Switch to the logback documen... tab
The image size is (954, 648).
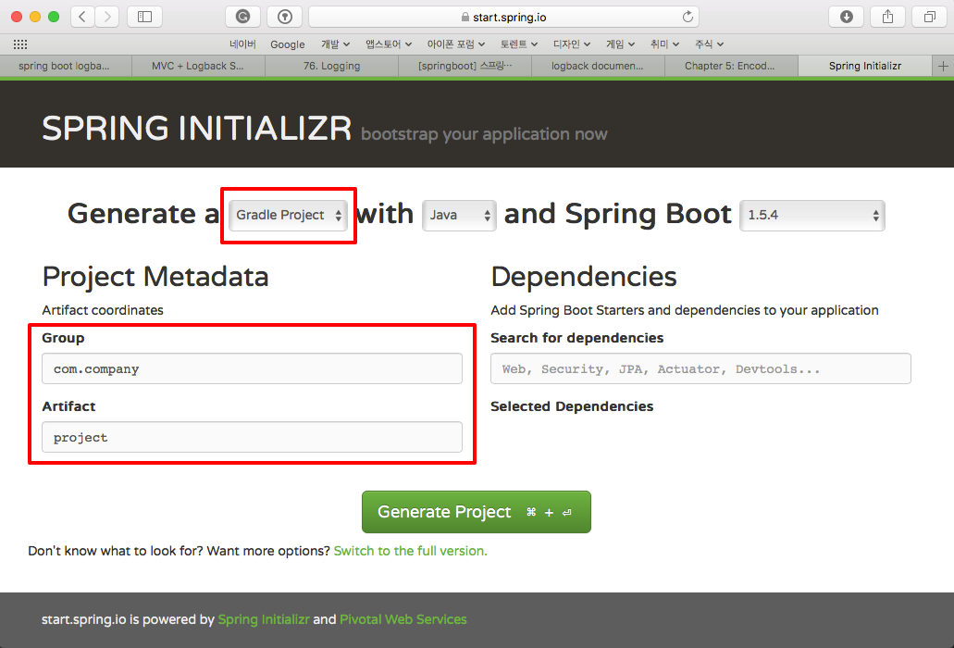point(597,66)
